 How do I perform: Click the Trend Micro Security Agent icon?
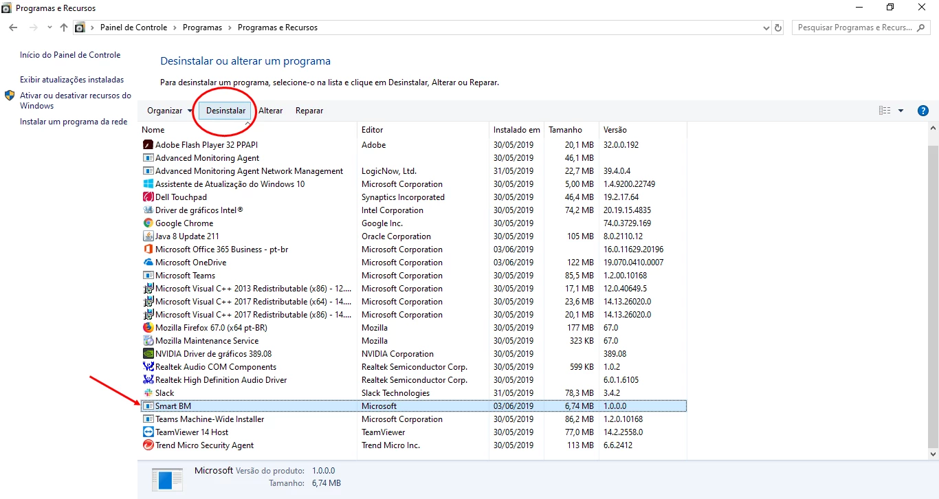point(148,445)
